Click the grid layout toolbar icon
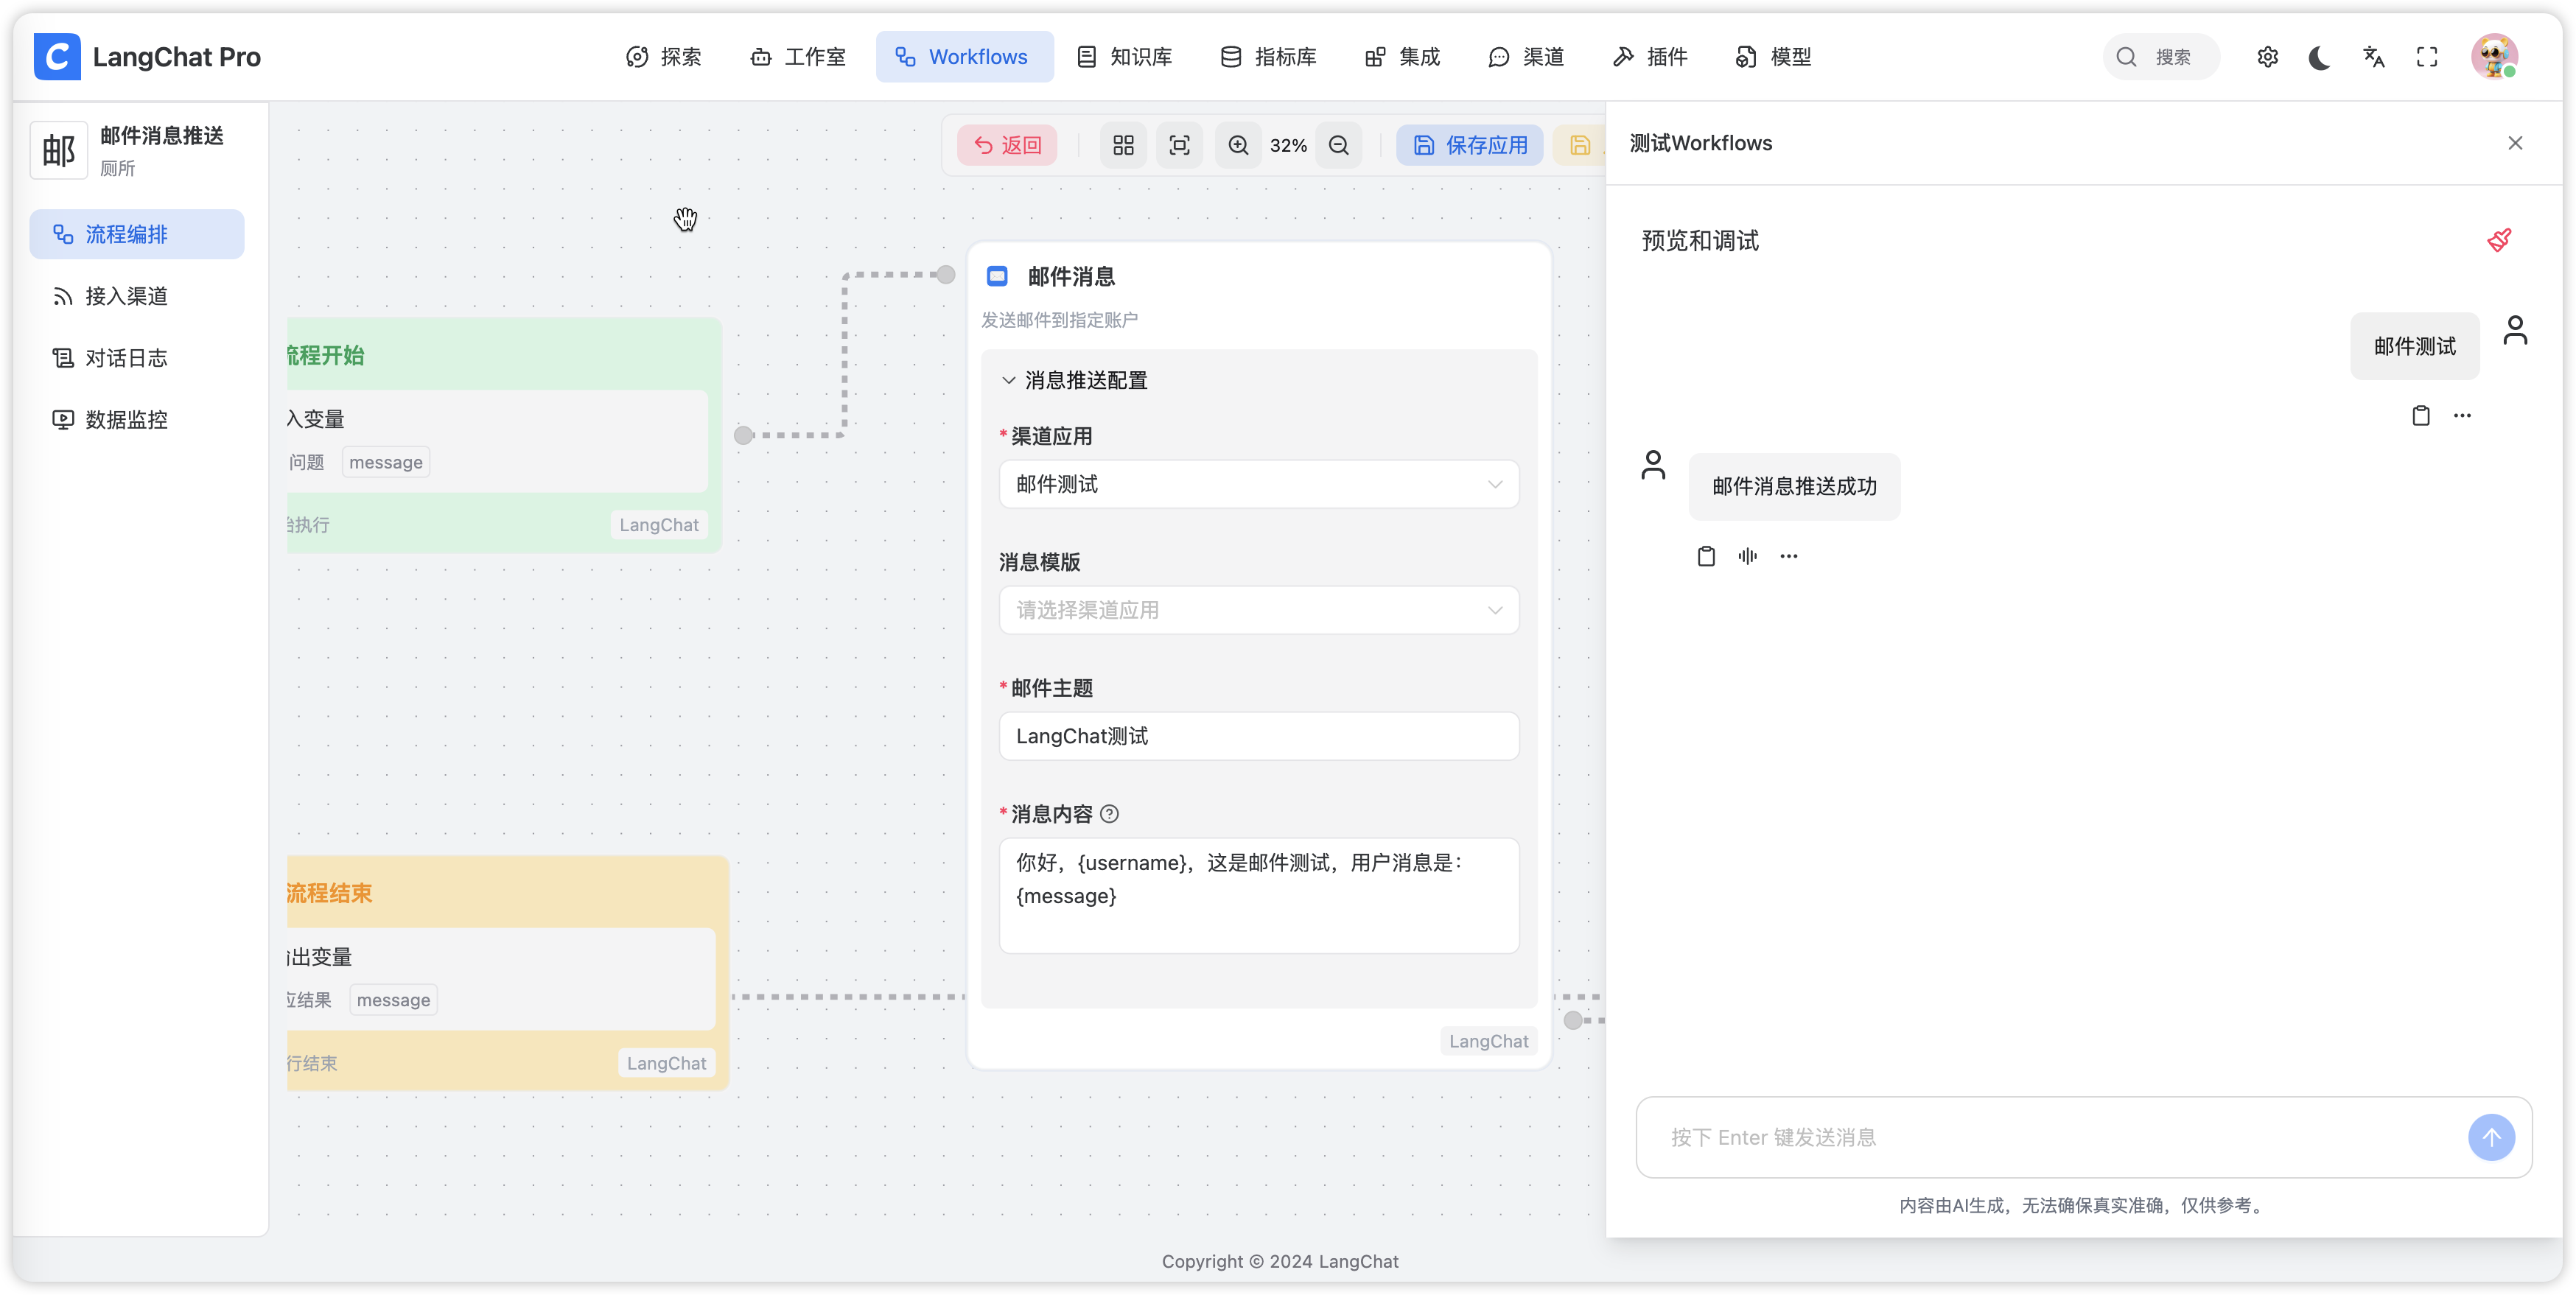 tap(1123, 146)
